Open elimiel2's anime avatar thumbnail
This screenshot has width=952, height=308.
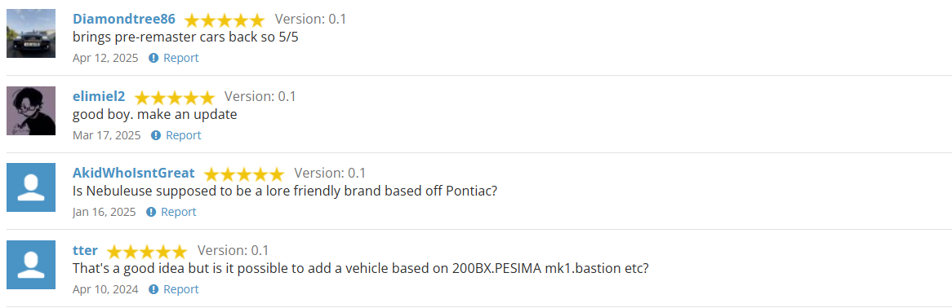31,110
